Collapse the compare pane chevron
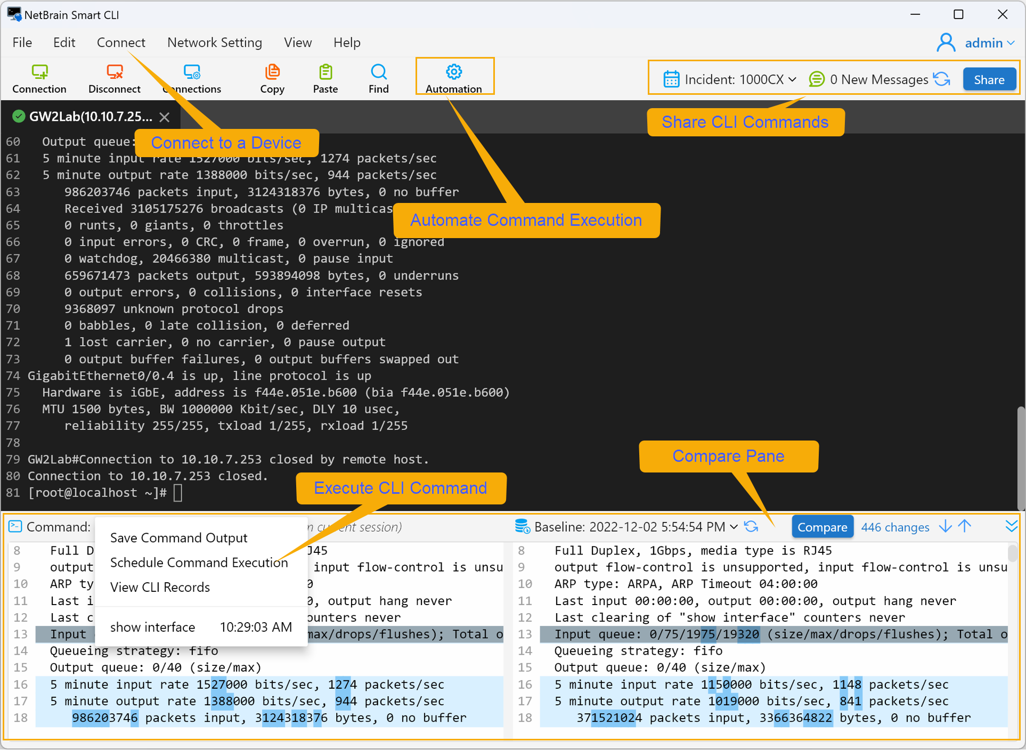1026x750 pixels. (x=1011, y=527)
